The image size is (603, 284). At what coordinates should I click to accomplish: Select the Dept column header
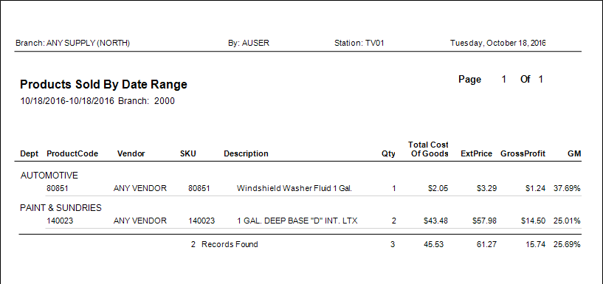pyautogui.click(x=30, y=153)
